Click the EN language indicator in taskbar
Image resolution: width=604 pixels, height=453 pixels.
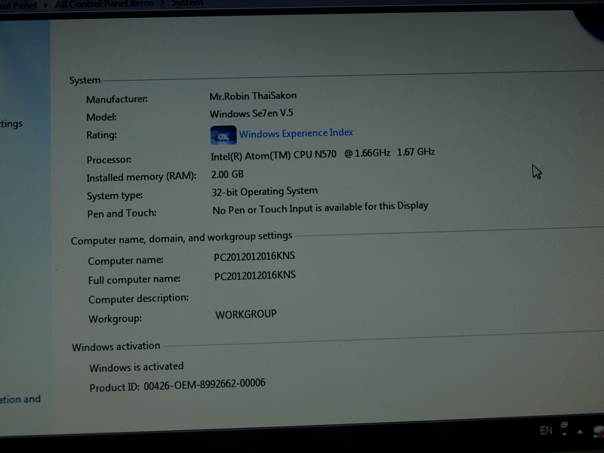point(546,430)
